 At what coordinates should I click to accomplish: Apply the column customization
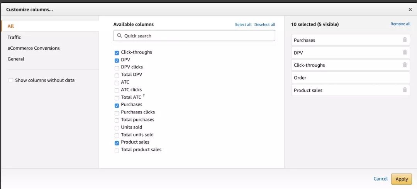click(x=402, y=179)
